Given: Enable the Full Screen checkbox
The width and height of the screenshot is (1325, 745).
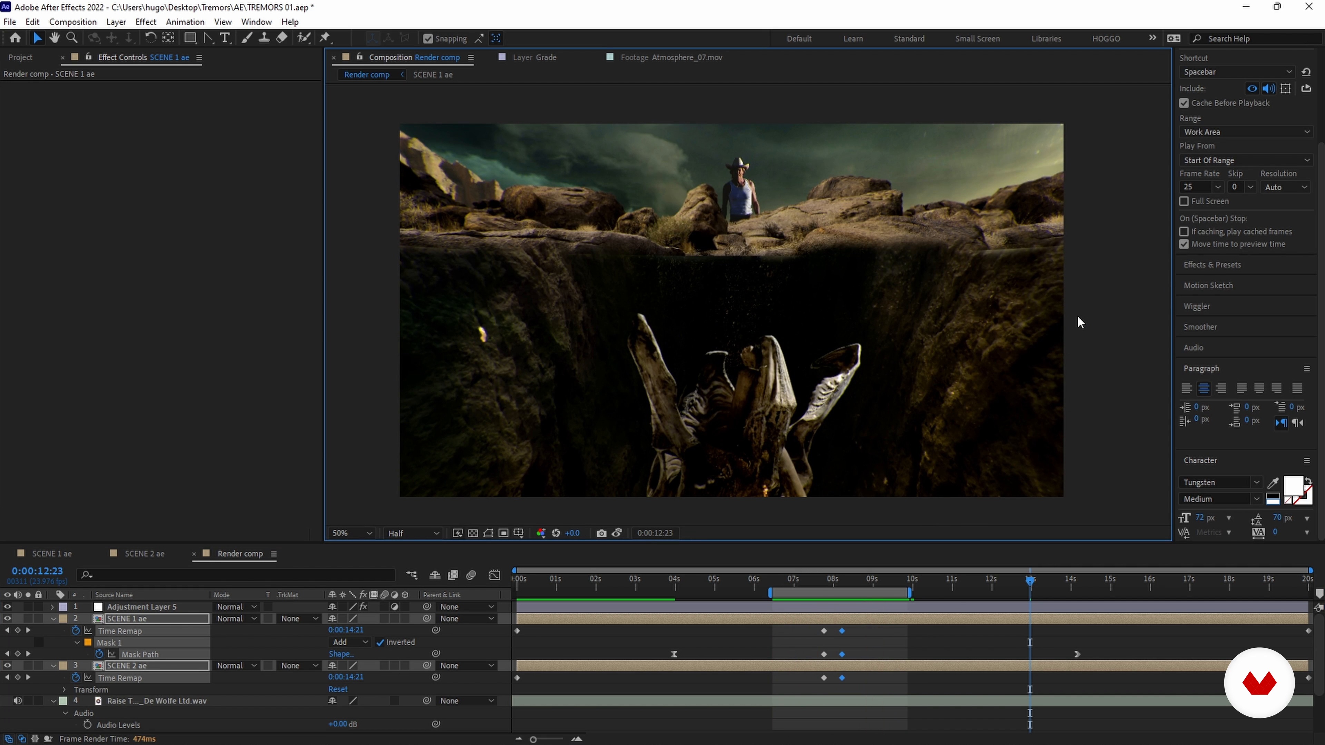Looking at the screenshot, I should tap(1184, 201).
